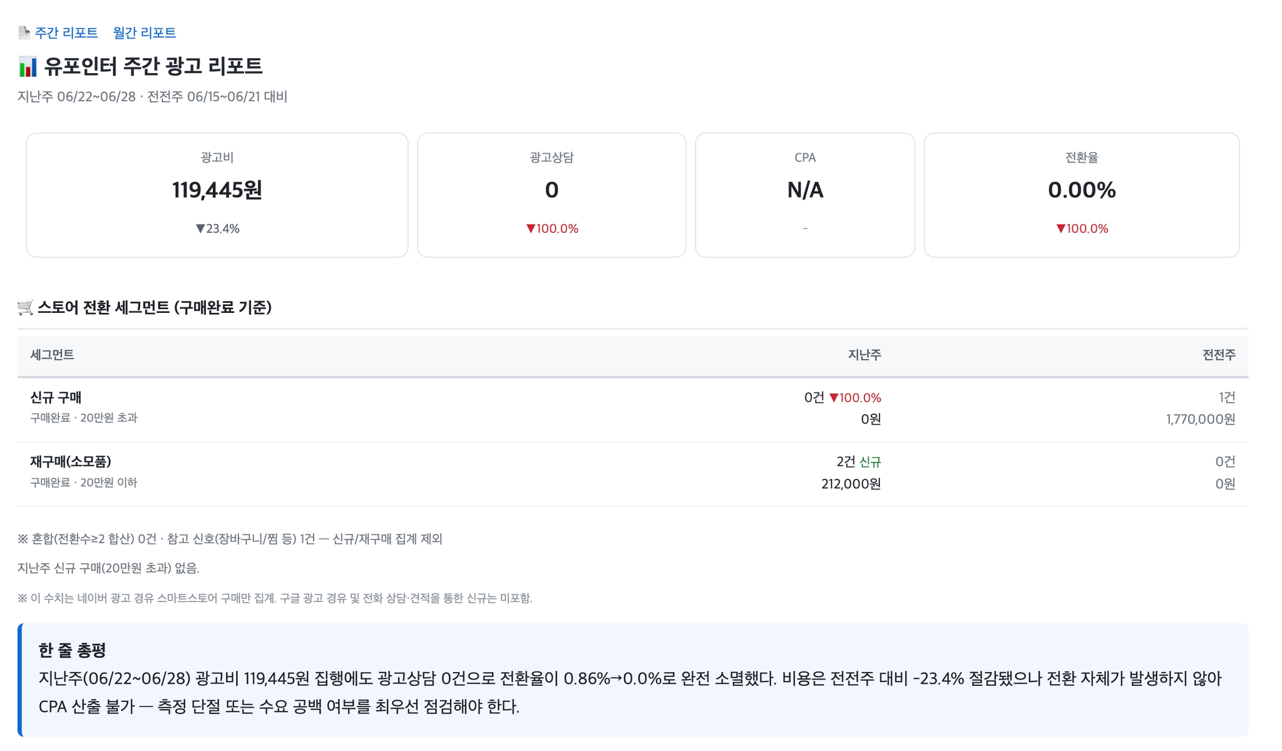Viewport: 1282px width, 751px height.
Task: Click the green 신규 badge in 재구매 row
Action: point(870,462)
